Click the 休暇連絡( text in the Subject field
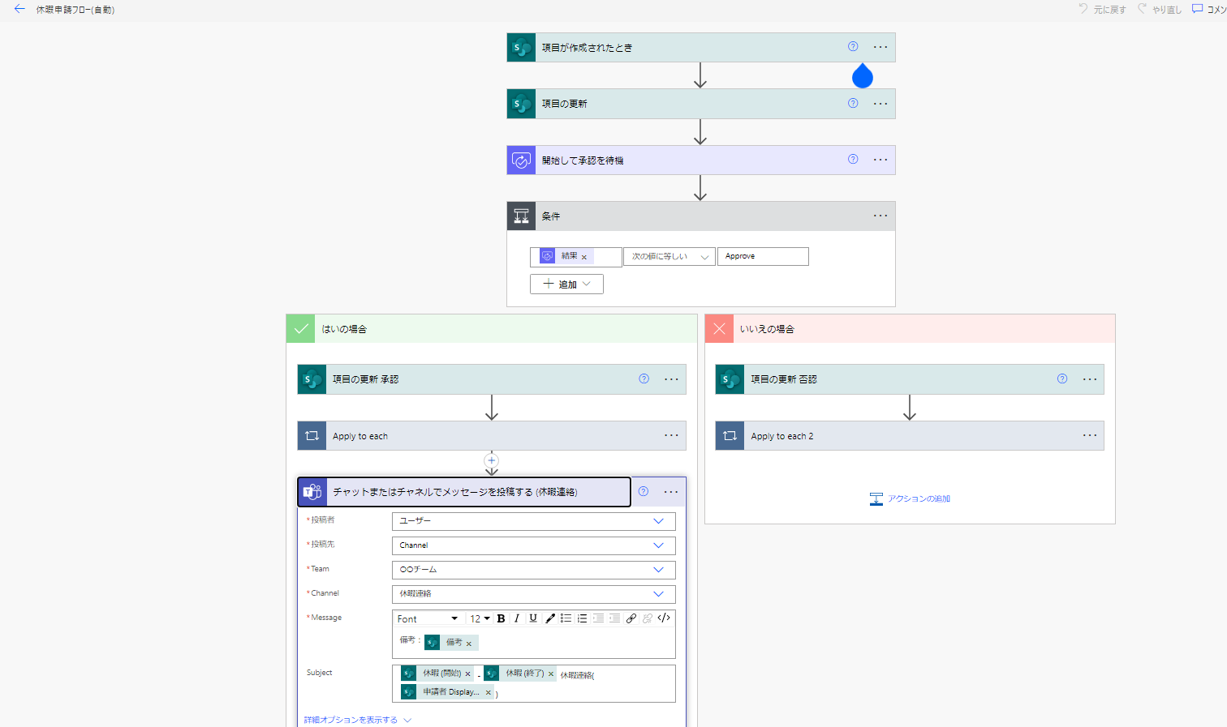 [577, 675]
